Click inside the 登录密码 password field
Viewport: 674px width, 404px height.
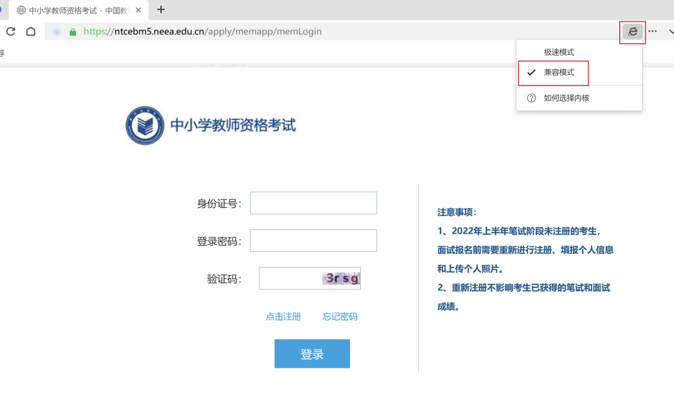313,241
